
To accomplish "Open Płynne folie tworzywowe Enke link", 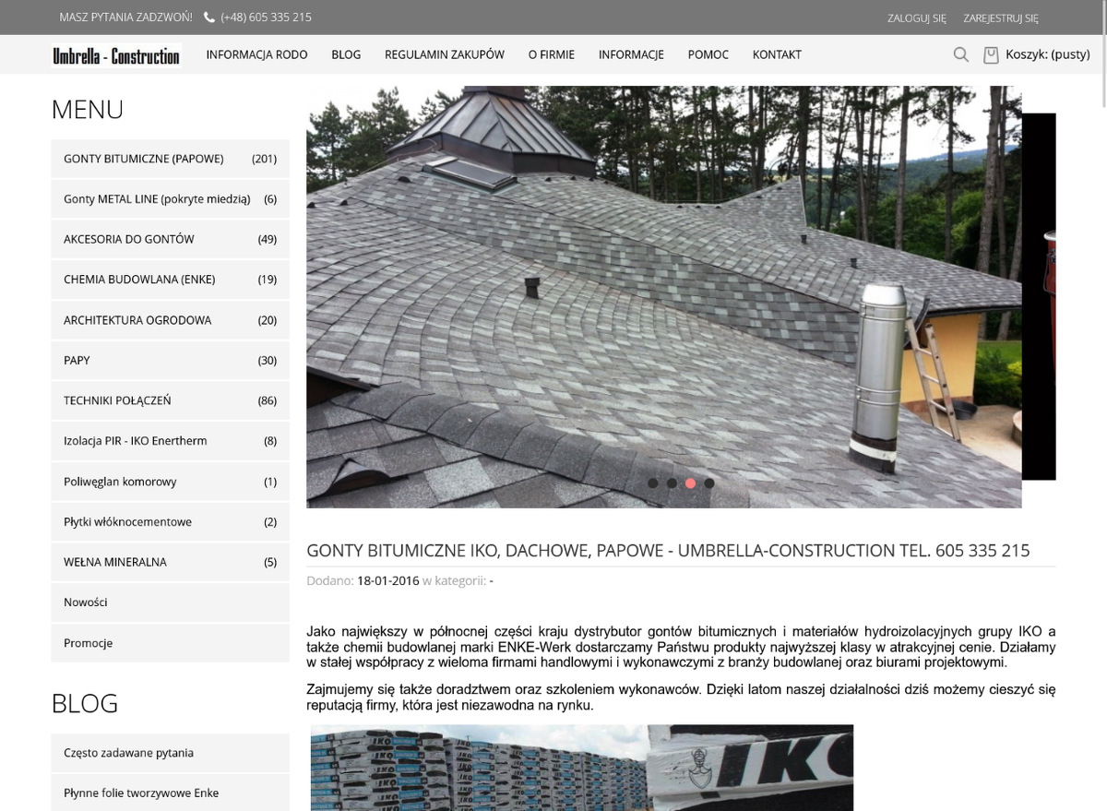I will tap(171, 793).
